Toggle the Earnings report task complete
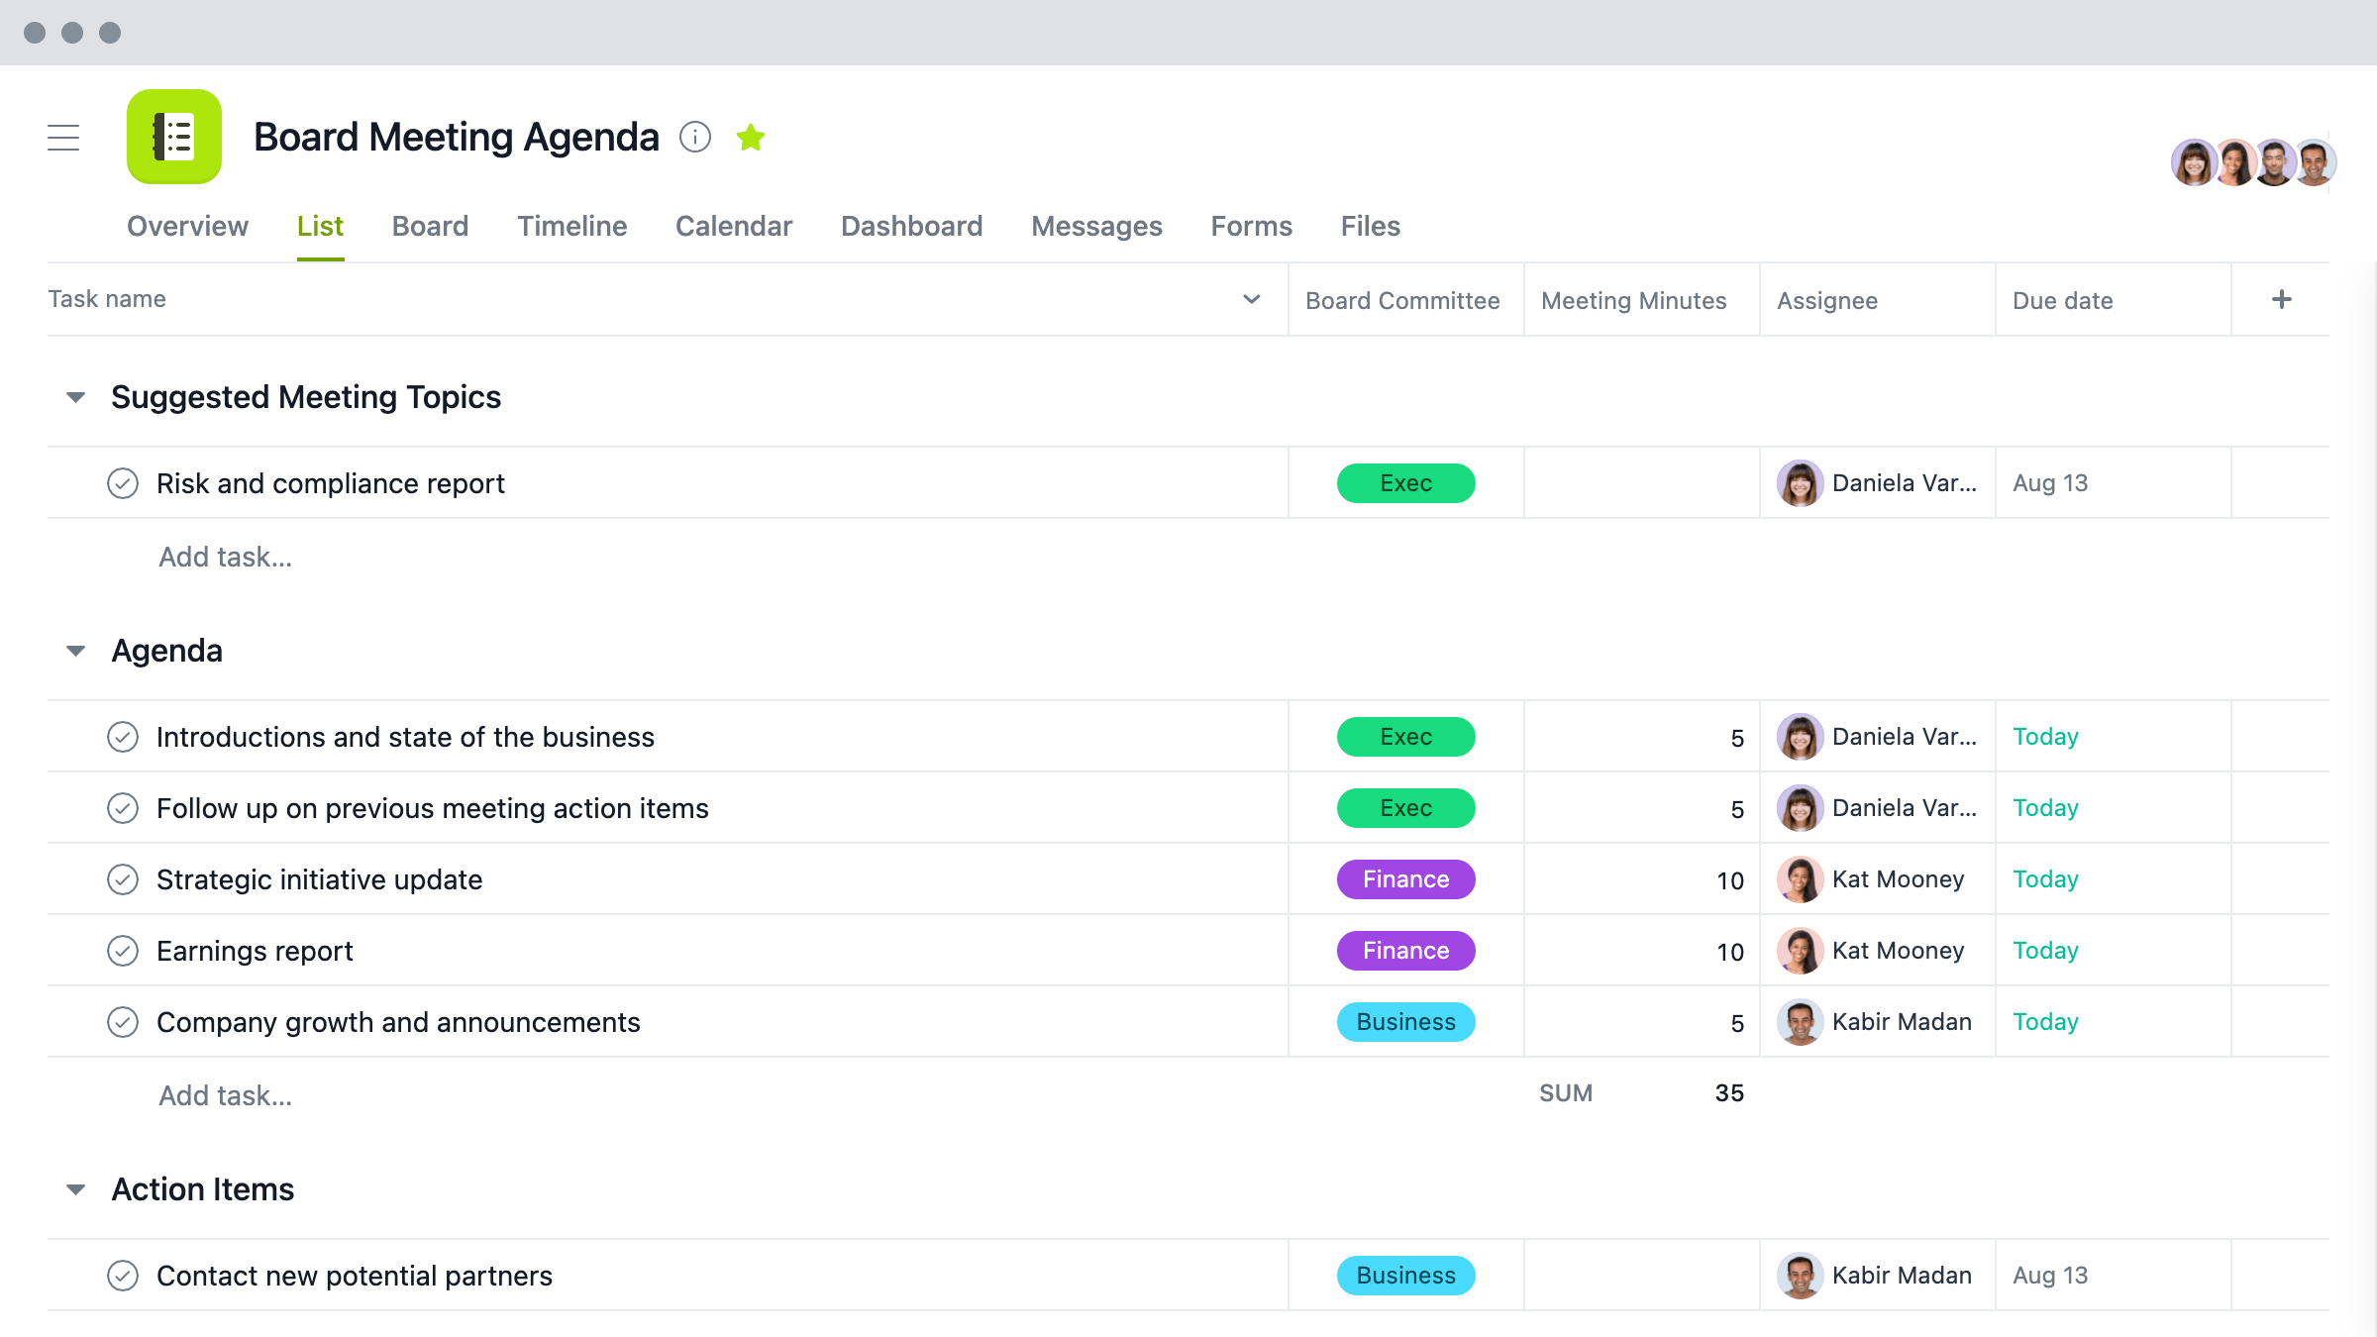Screen dimensions: 2377x1337 [123, 950]
